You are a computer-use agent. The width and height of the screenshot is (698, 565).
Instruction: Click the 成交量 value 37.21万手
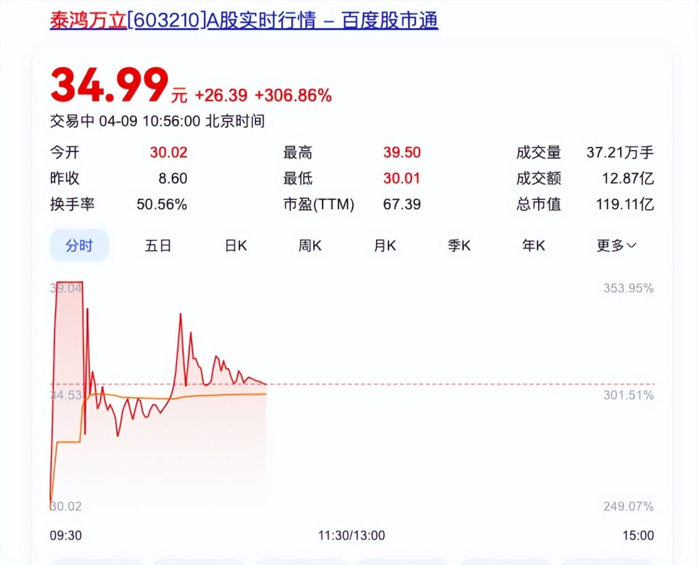pos(620,152)
